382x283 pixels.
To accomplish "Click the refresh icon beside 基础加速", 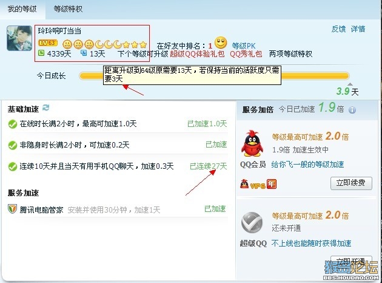I will 45,107.
